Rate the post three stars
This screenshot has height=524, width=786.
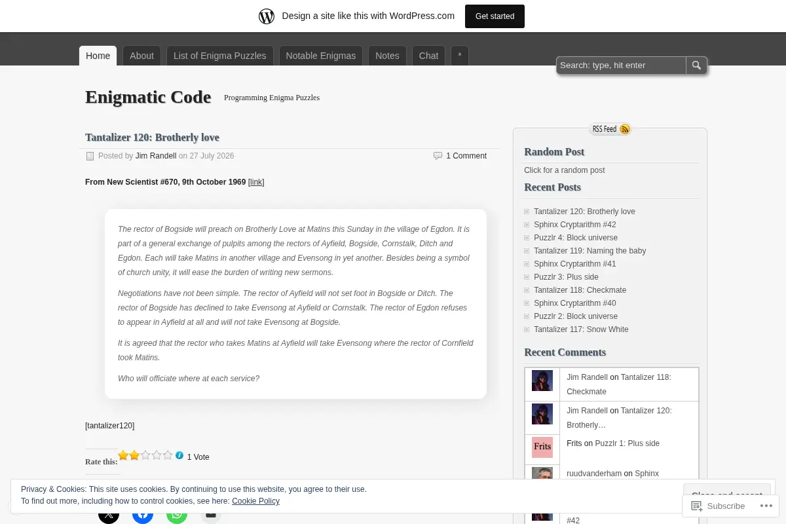pos(145,455)
